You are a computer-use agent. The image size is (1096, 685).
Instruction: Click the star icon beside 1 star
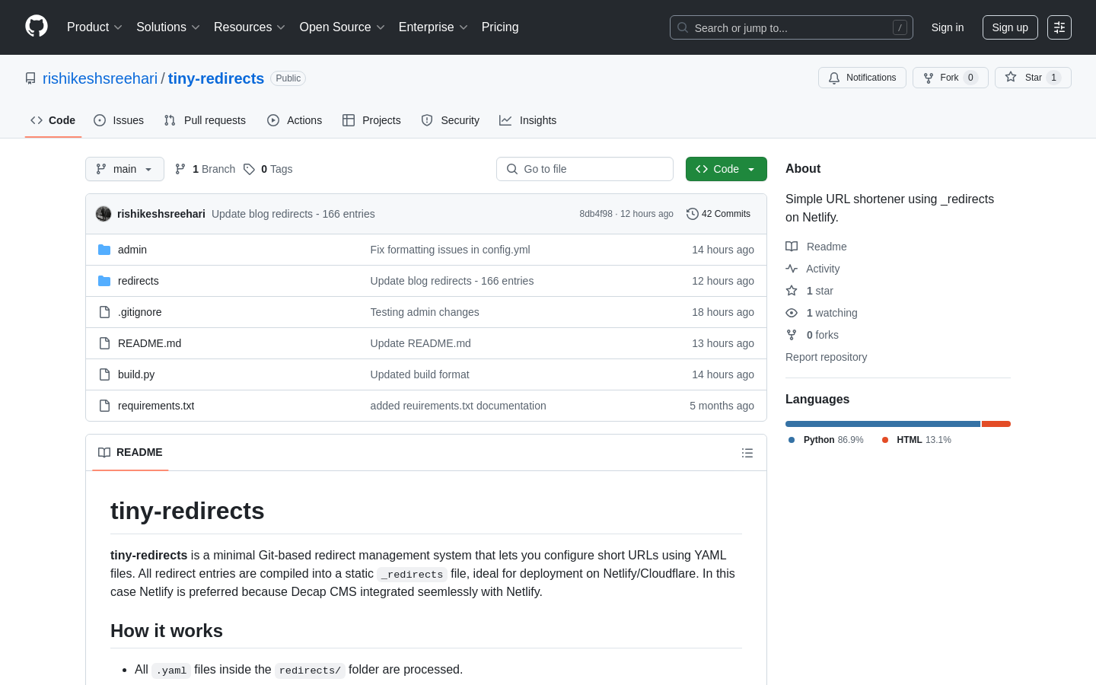(x=792, y=291)
